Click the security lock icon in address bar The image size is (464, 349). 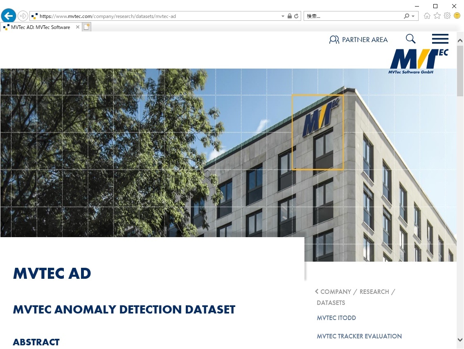290,16
